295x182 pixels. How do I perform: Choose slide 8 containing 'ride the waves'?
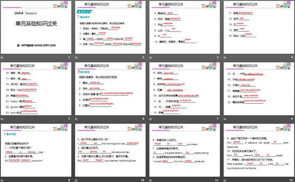point(257,91)
